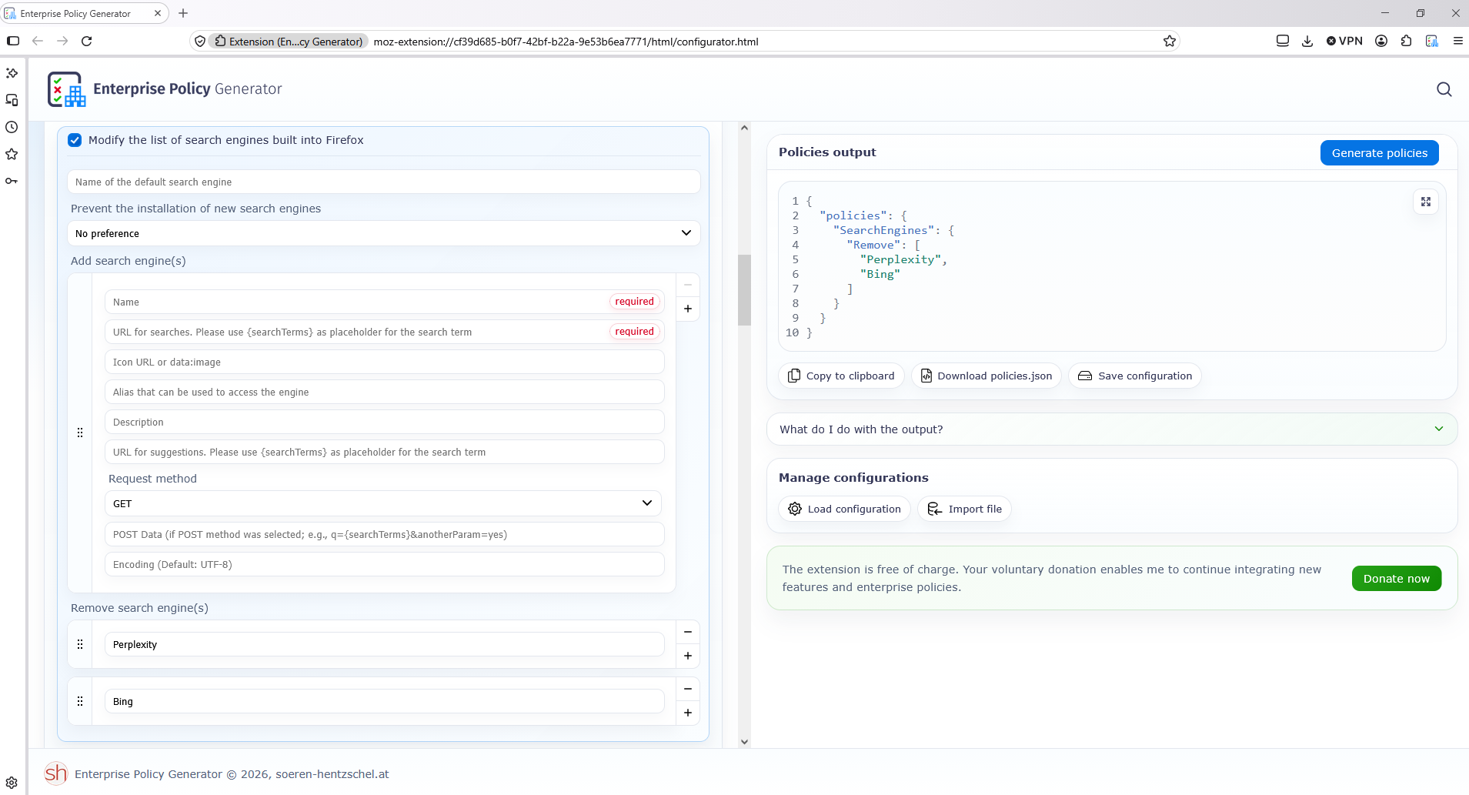
Task: Uncheck Modify the list of search engines
Action: coord(75,140)
